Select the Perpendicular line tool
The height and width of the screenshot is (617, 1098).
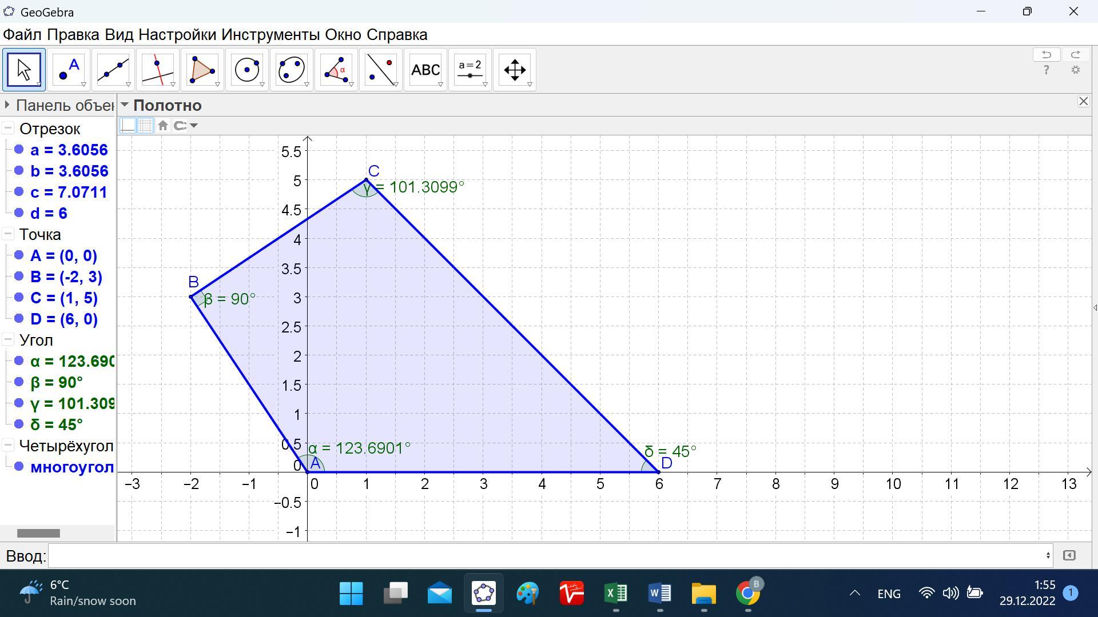click(157, 70)
